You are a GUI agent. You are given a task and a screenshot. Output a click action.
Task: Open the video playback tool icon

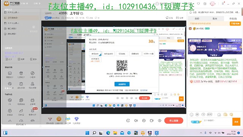tap(21, 102)
